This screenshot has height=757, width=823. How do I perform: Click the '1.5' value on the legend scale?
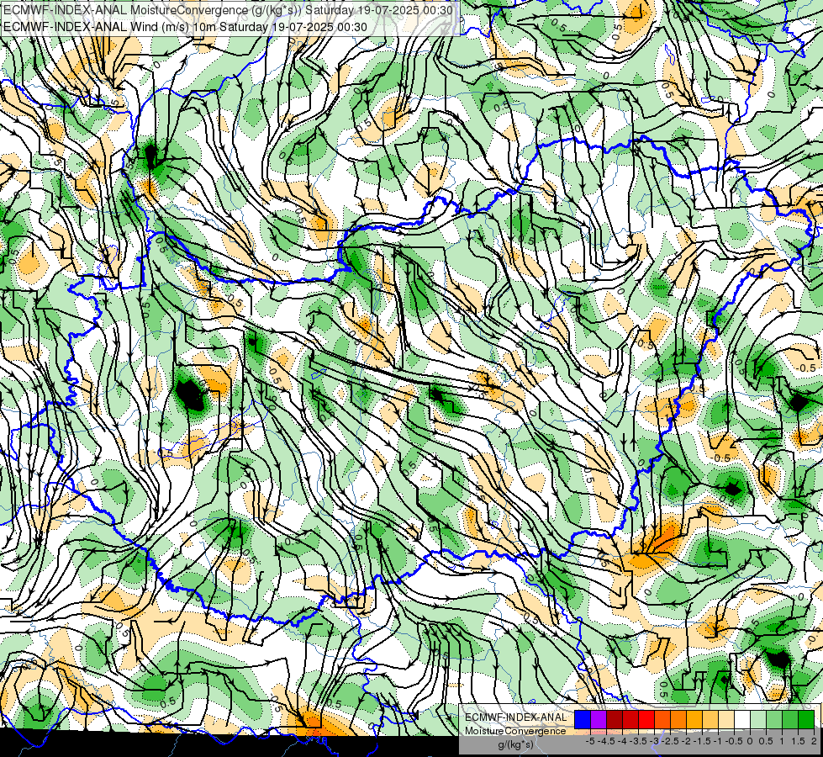coord(798,741)
